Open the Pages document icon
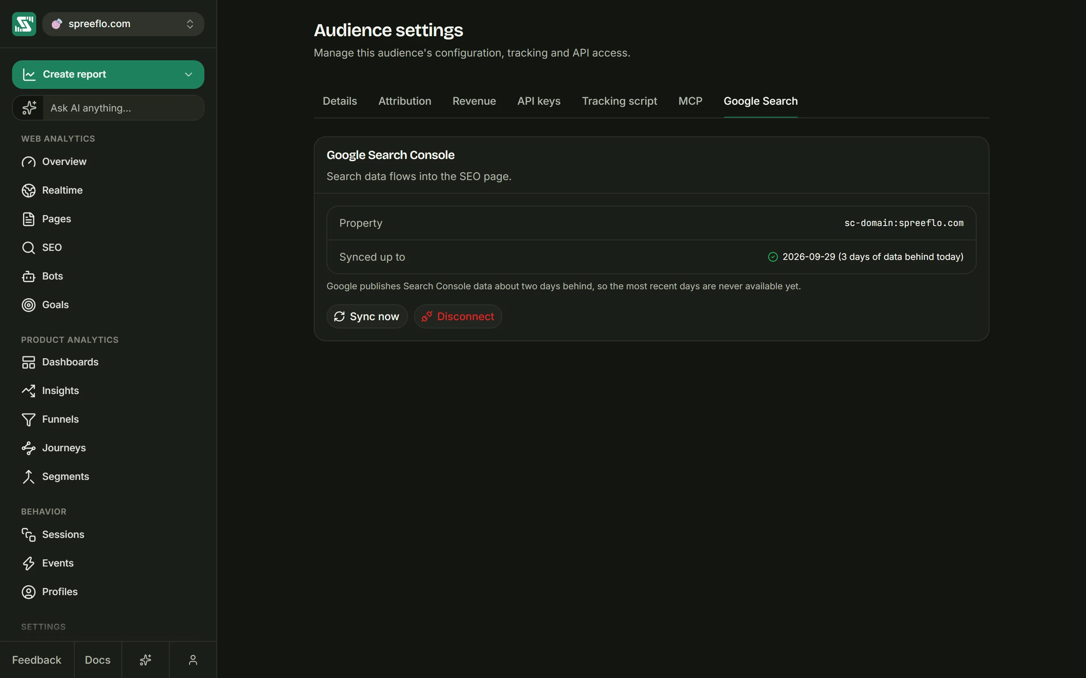 [28, 219]
